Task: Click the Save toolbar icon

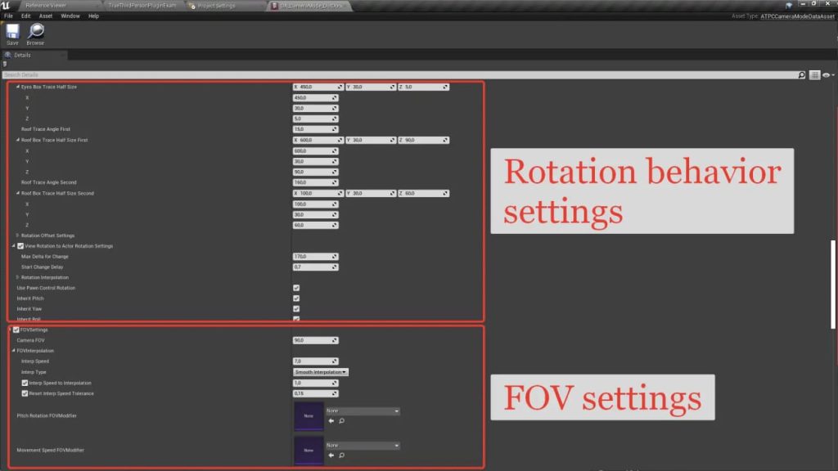Action: 12,34
